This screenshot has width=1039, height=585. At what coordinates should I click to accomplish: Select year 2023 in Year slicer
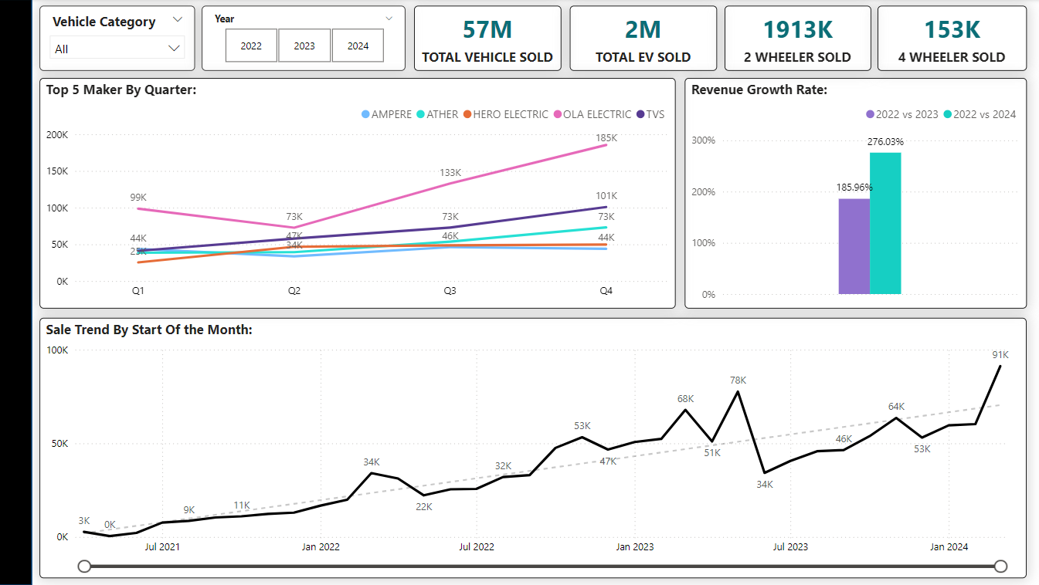(x=304, y=46)
